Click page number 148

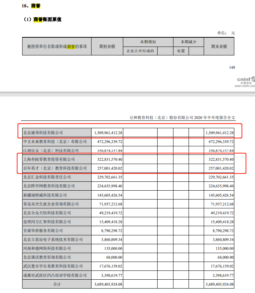pyautogui.click(x=232, y=68)
